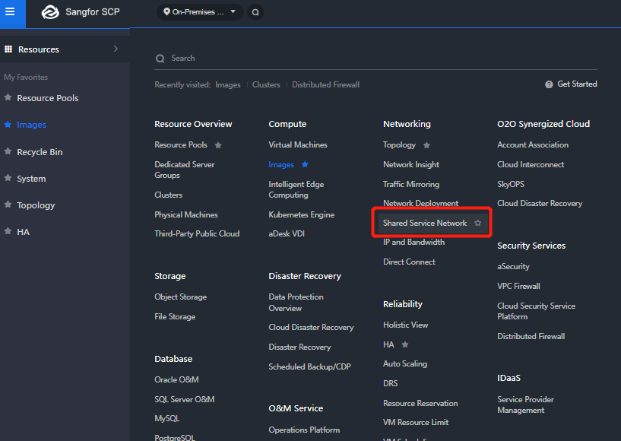Screen dimensions: 621x441
Task: Open aDesk VDI
Action: [287, 233]
